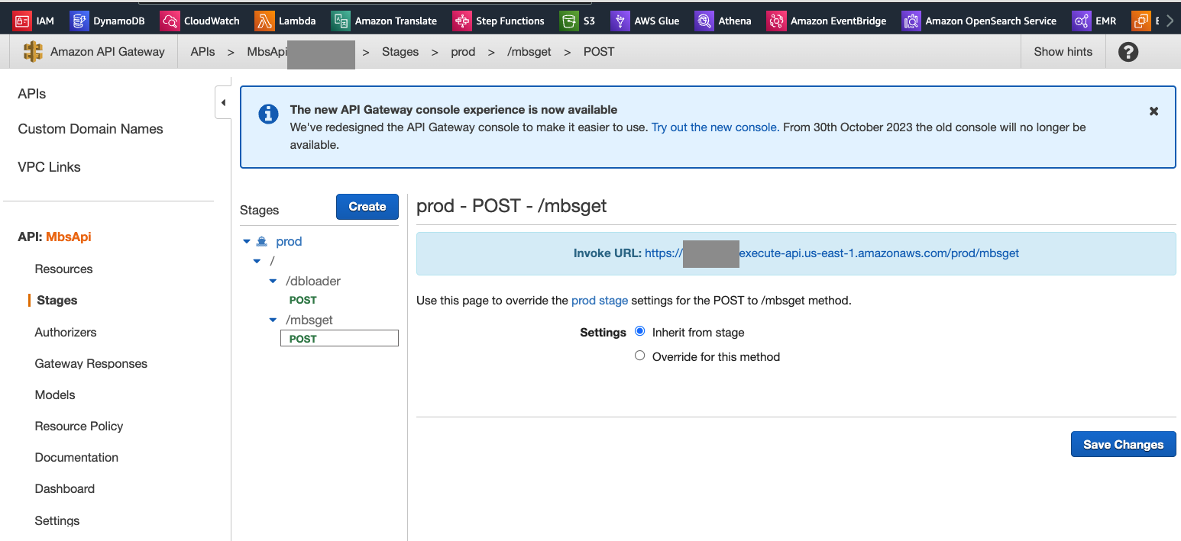Open the Amazon OpenSearch Service icon
This screenshot has height=541, width=1181.
pos(911,21)
